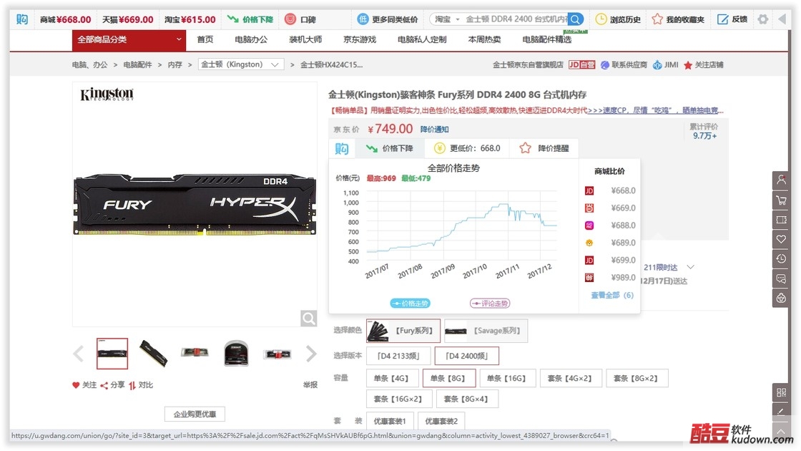
Task: Open the plugin settings gear
Action: (762, 19)
